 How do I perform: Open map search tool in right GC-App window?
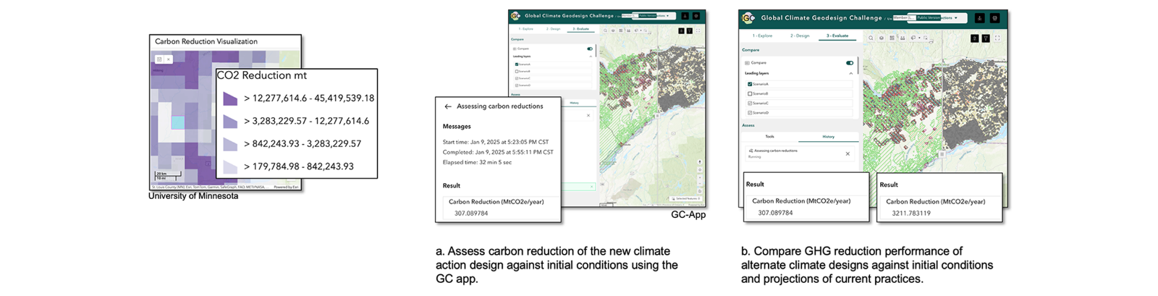(x=871, y=38)
